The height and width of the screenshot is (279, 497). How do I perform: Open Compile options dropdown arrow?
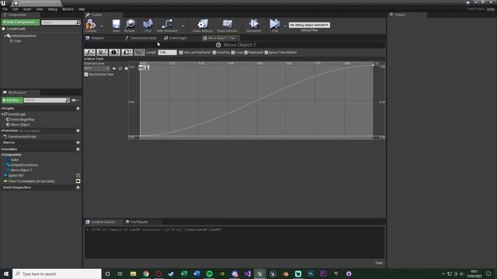102,26
